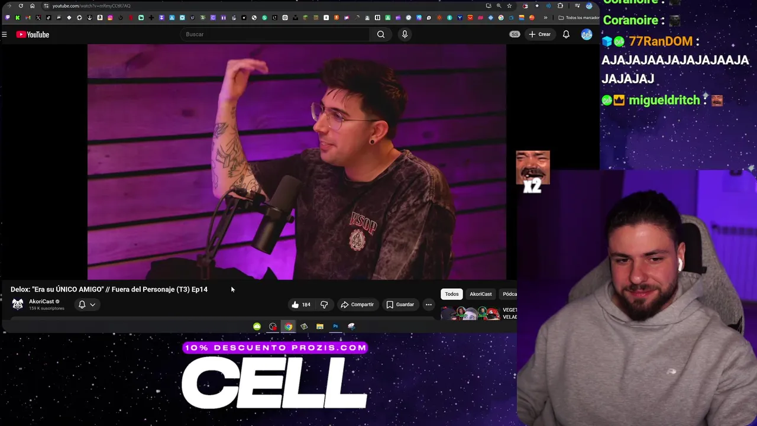Screen dimensions: 757x426
Task: Click the video title Delox Era su ÚNICO AMIGO
Action: pos(109,289)
